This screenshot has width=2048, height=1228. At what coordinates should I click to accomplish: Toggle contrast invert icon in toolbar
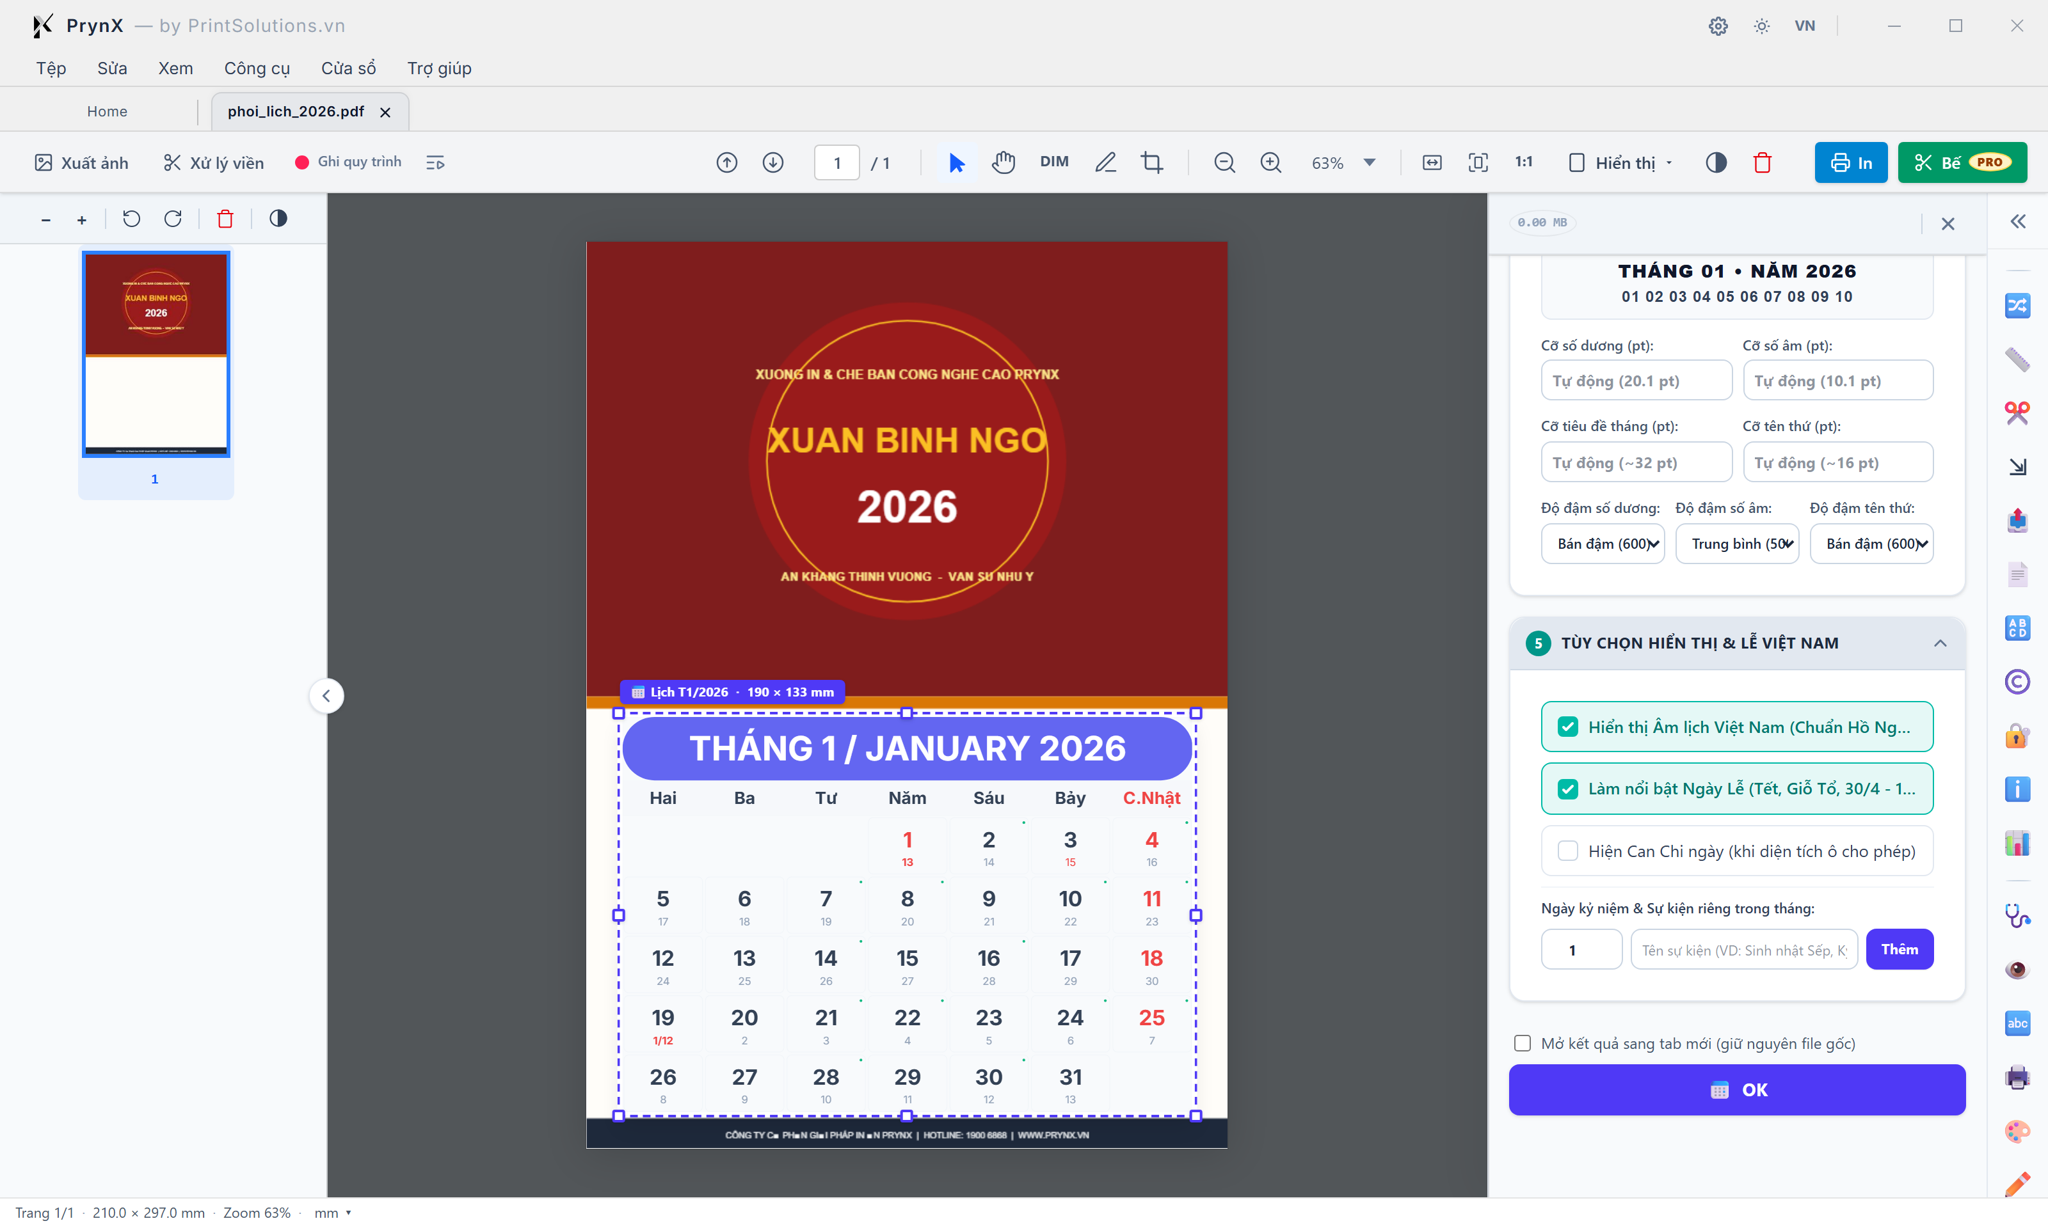click(1716, 163)
